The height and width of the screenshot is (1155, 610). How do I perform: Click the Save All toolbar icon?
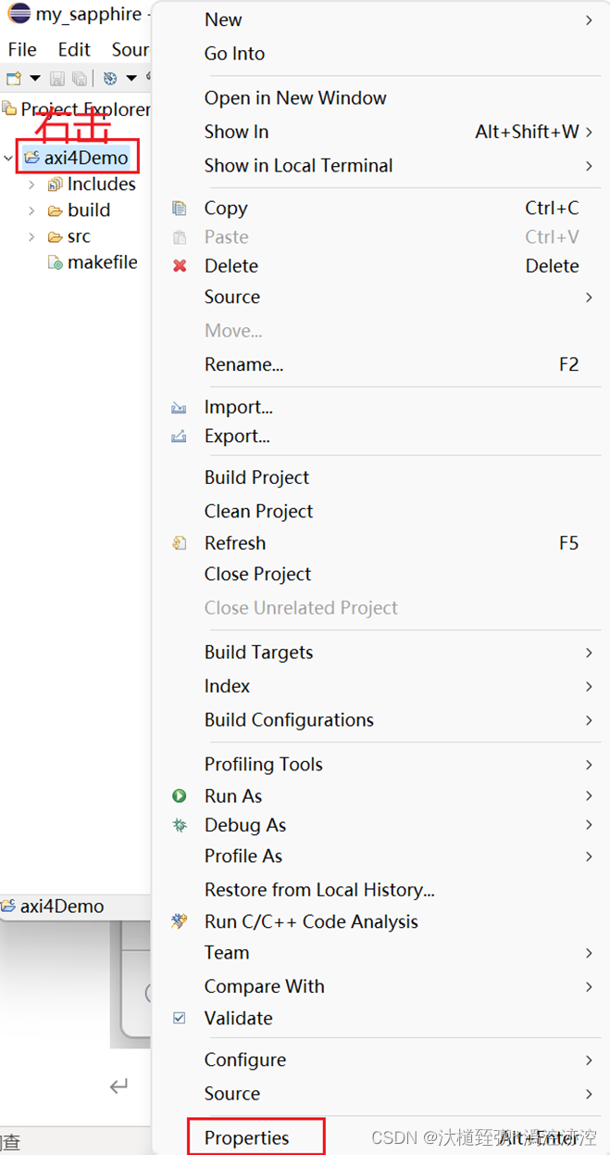(80, 79)
